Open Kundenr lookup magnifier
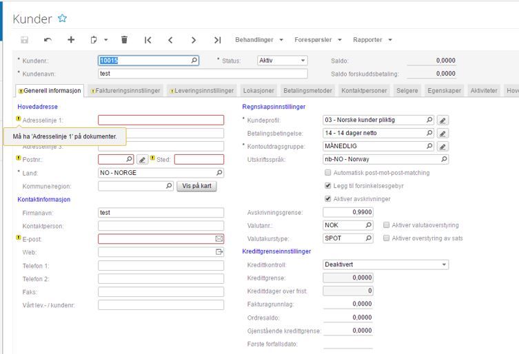This screenshot has width=519, height=354. pos(194,60)
